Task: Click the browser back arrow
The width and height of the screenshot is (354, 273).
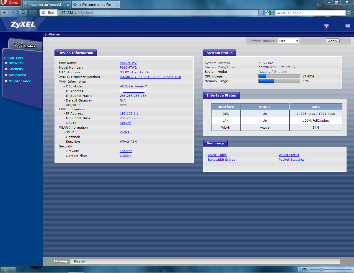Action: [x=4, y=12]
